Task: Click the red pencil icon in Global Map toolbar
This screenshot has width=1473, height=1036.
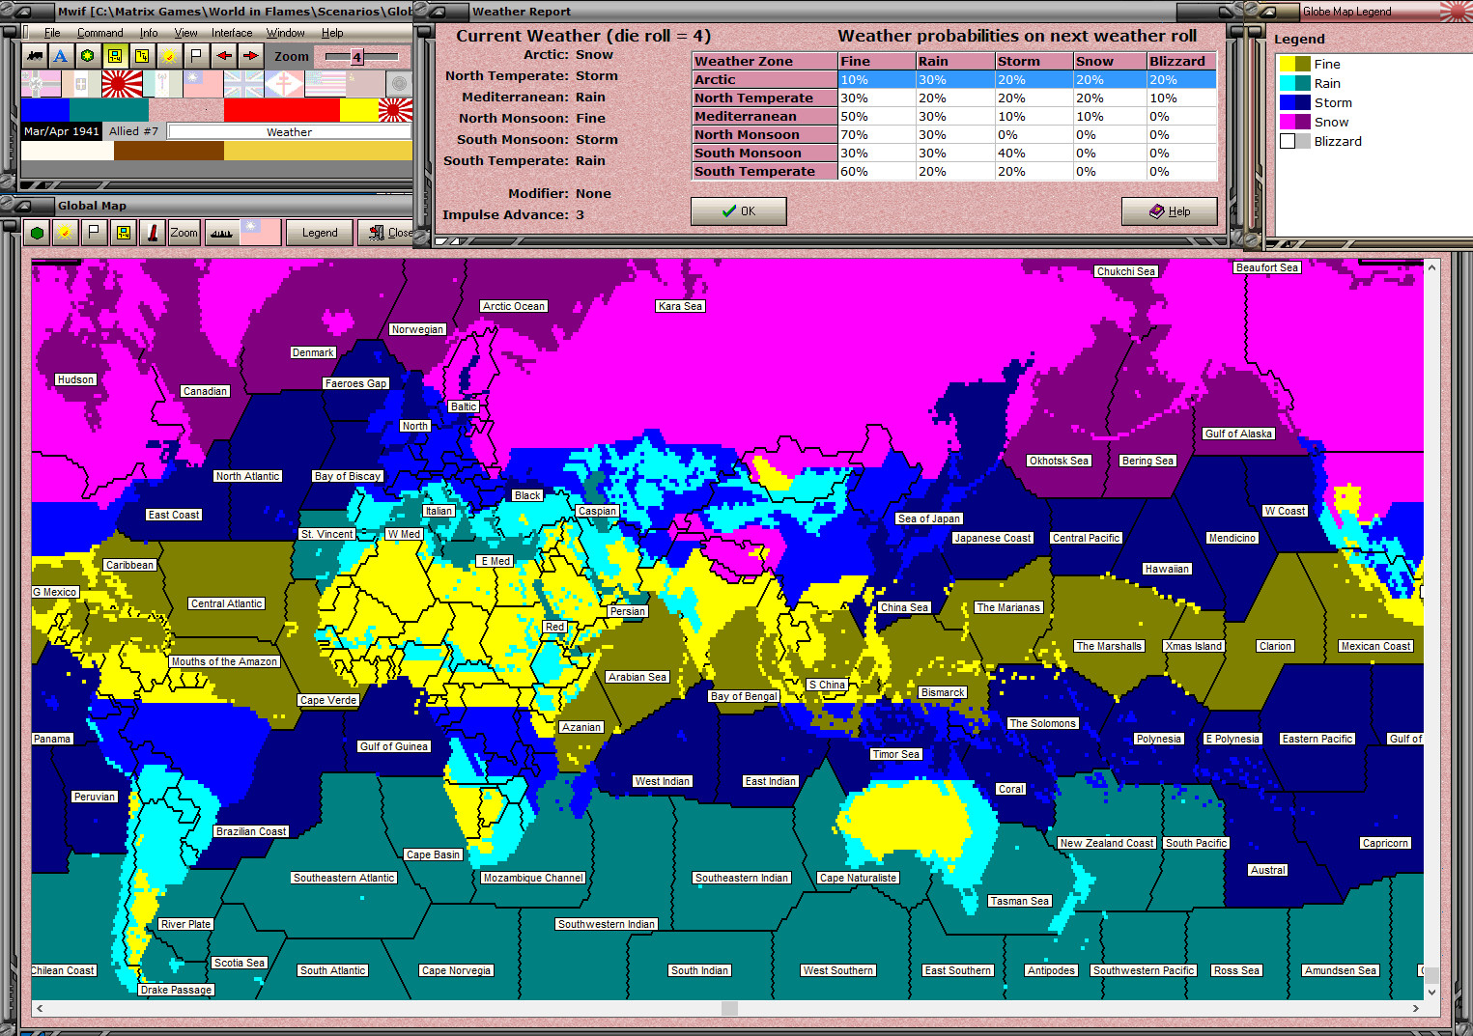Action: pyautogui.click(x=152, y=233)
